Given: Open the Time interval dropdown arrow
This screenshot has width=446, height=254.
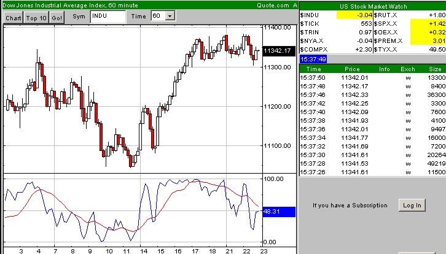Looking at the screenshot, I should (x=170, y=15).
